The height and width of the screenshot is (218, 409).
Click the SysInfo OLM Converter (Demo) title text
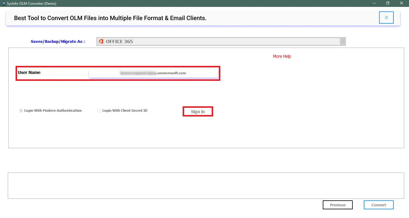point(31,4)
